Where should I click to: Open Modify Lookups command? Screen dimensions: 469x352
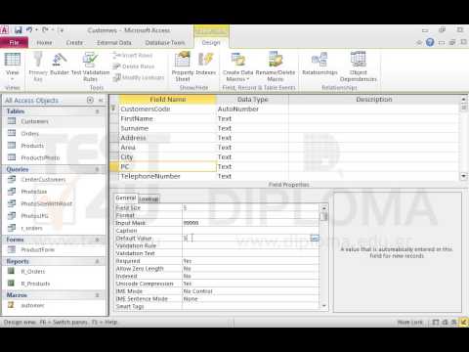tap(139, 77)
